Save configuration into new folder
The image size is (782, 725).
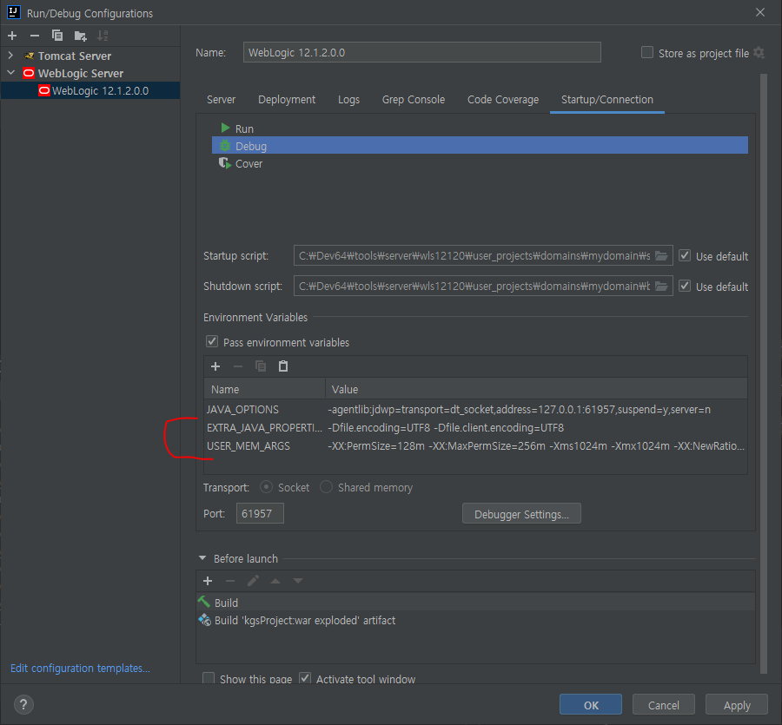[x=80, y=36]
